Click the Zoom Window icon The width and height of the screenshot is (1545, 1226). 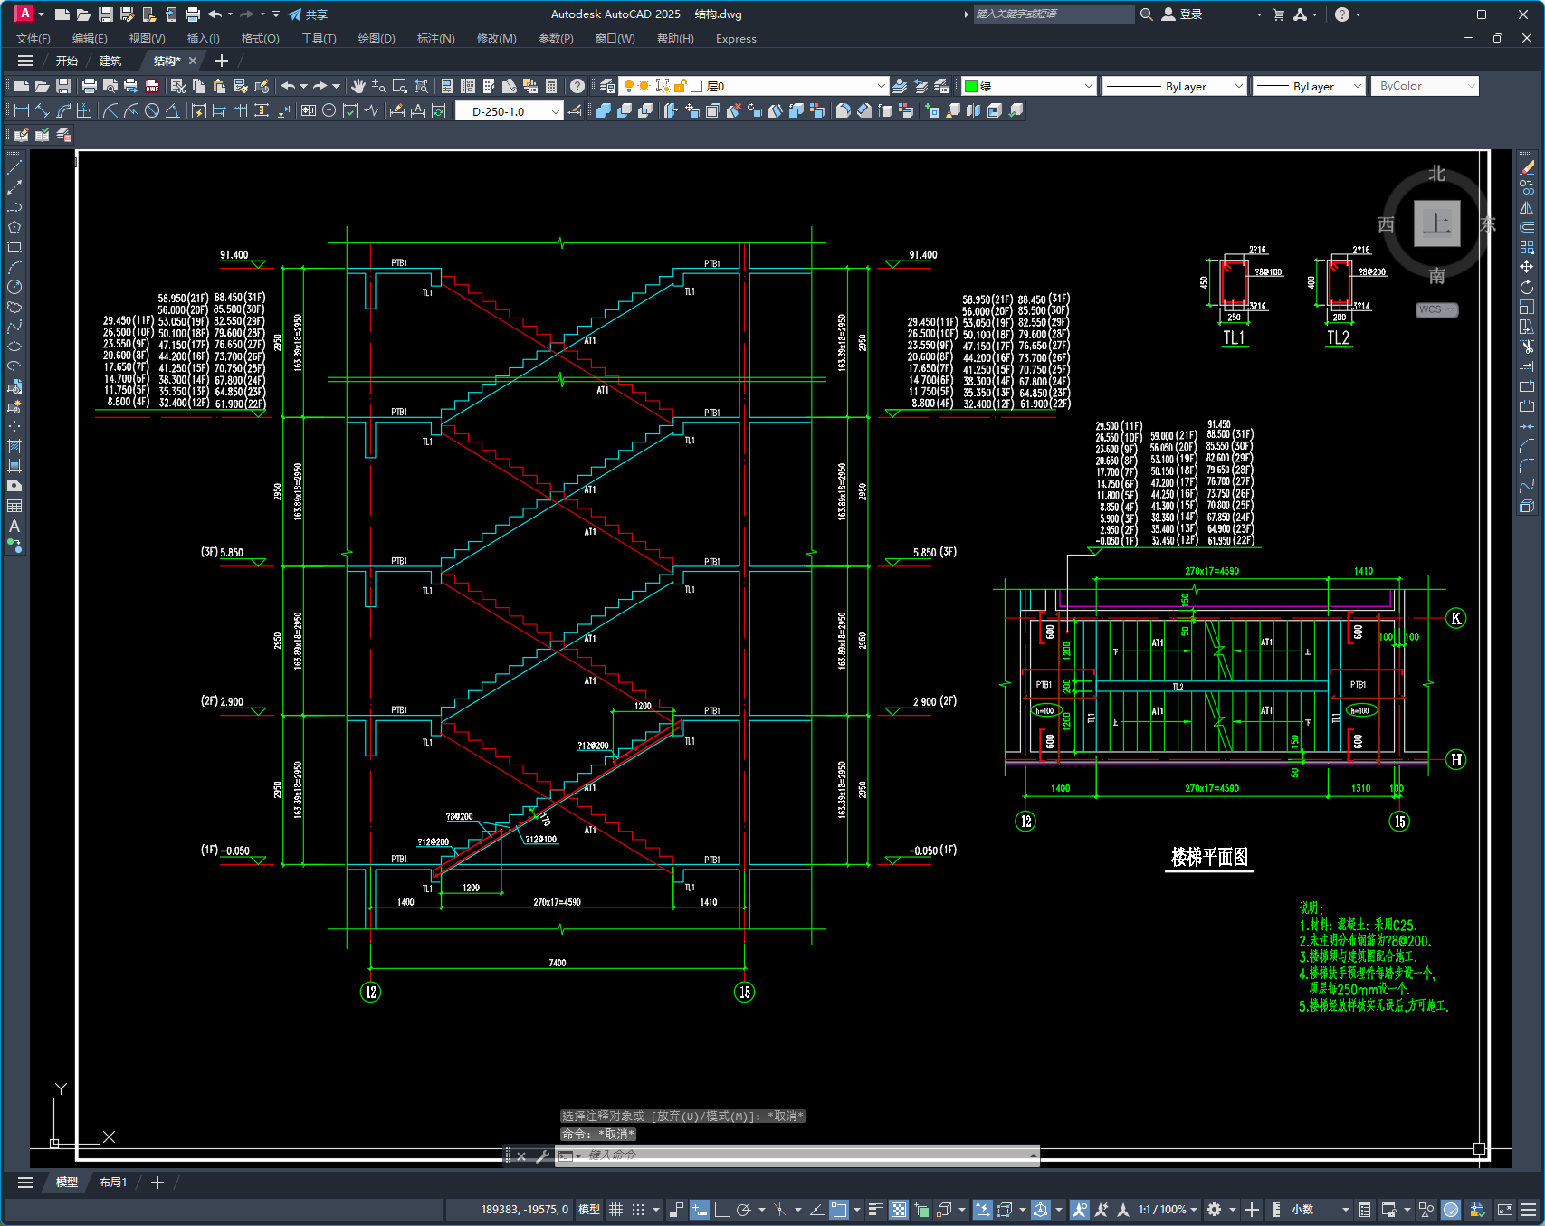click(x=400, y=86)
